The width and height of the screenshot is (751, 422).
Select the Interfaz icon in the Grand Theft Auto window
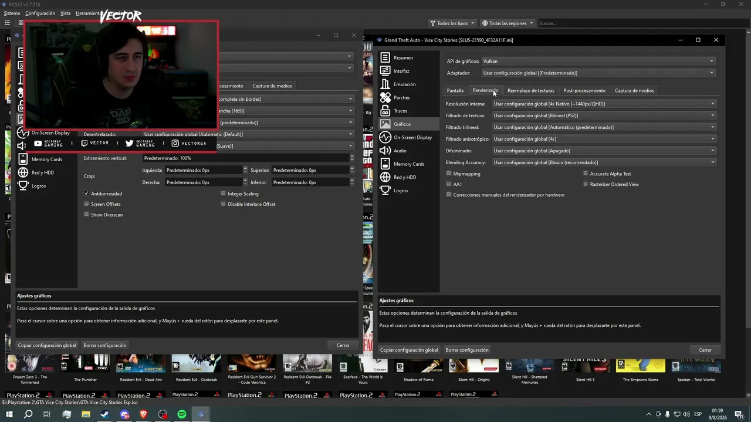[x=385, y=71]
